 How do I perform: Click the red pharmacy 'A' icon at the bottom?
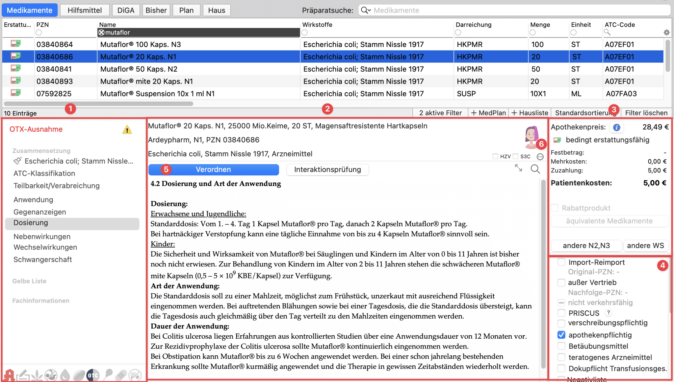(9, 375)
